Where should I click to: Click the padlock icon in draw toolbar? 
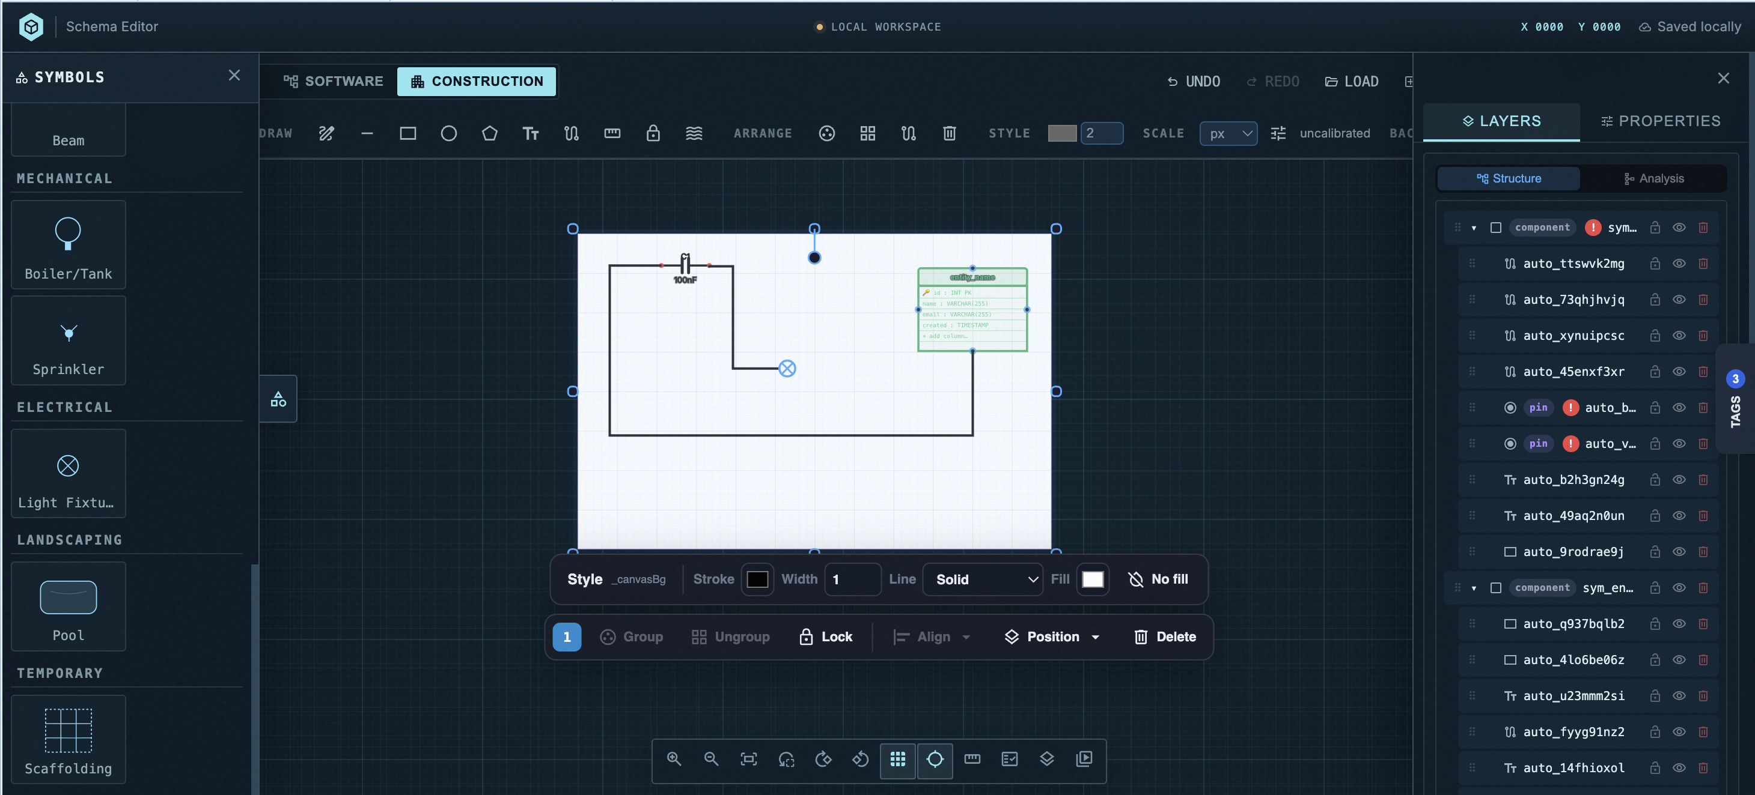pos(653,133)
